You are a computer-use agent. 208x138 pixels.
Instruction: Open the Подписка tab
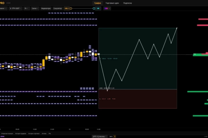click(x=128, y=3)
